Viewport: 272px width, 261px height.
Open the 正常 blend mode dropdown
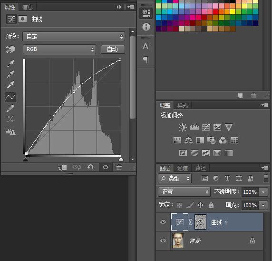[x=184, y=192]
